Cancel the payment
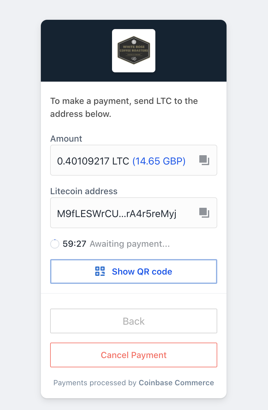 coord(134,355)
